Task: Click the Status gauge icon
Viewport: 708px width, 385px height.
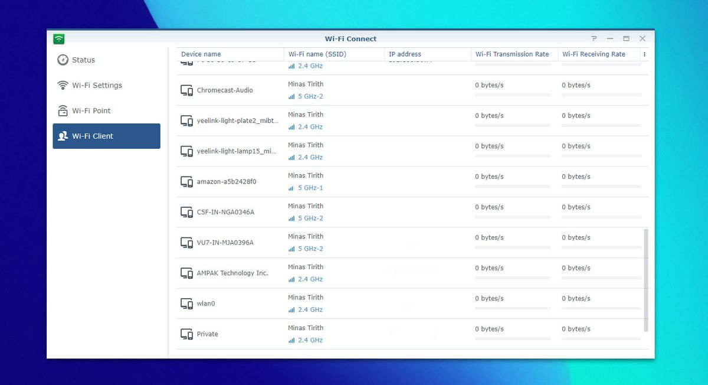Action: click(63, 60)
